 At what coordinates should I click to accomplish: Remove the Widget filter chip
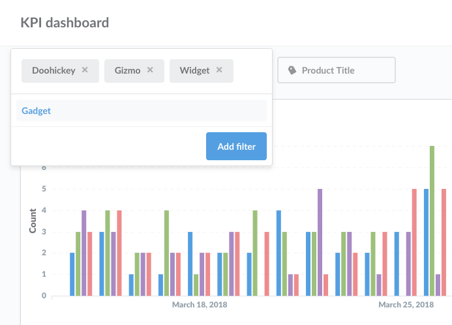(x=219, y=70)
